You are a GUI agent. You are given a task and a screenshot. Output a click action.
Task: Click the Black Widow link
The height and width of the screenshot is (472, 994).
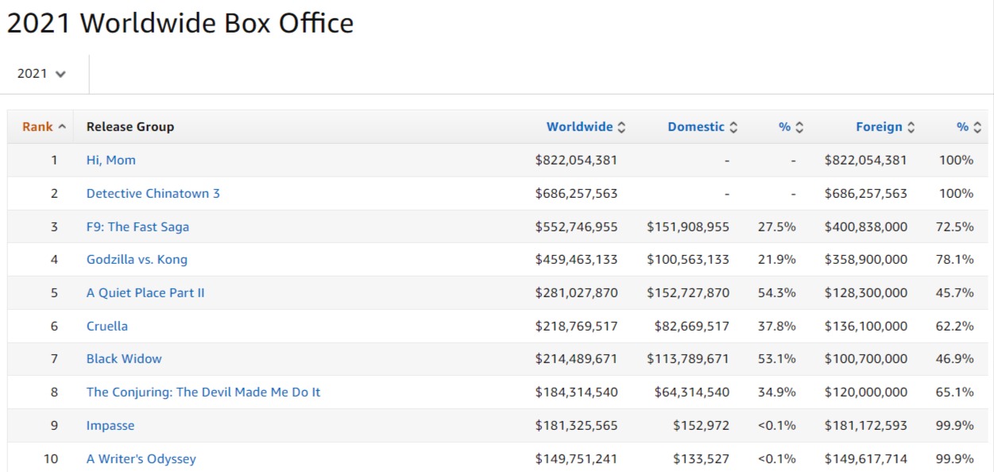click(124, 359)
